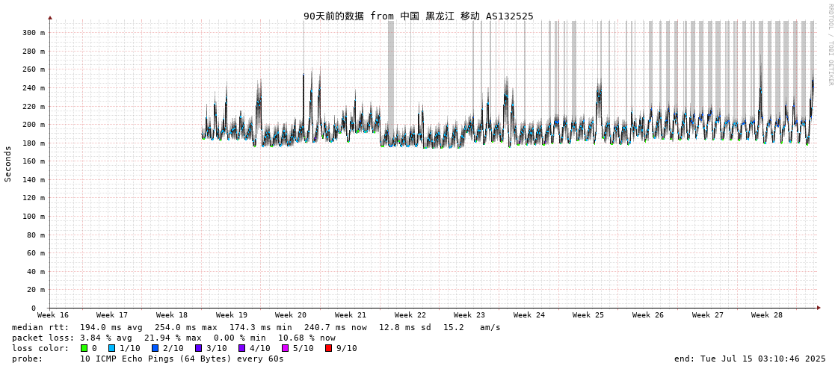Click the Week 28 axis label
This screenshot has width=838, height=369.
[767, 315]
